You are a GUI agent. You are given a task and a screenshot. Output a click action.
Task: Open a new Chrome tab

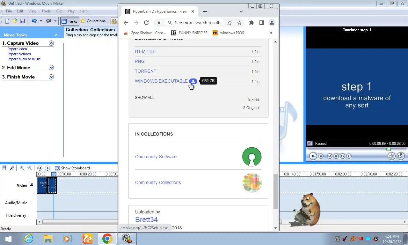[x=205, y=11]
